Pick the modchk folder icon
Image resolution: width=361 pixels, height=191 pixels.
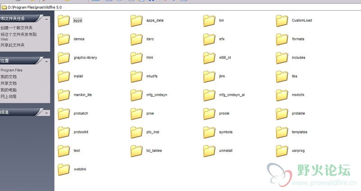pyautogui.click(x=282, y=95)
